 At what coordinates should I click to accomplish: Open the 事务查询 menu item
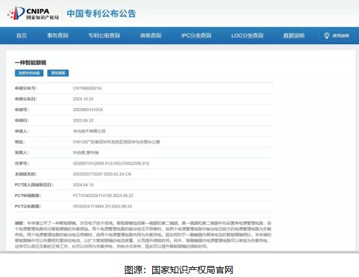[58, 36]
